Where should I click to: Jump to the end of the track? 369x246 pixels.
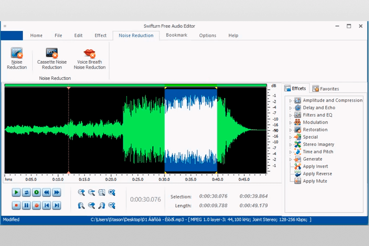(x=57, y=206)
